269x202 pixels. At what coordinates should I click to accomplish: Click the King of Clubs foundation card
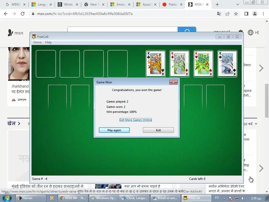(156, 64)
